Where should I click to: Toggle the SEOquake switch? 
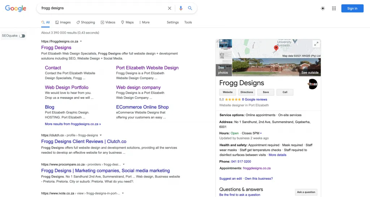pos(22,36)
